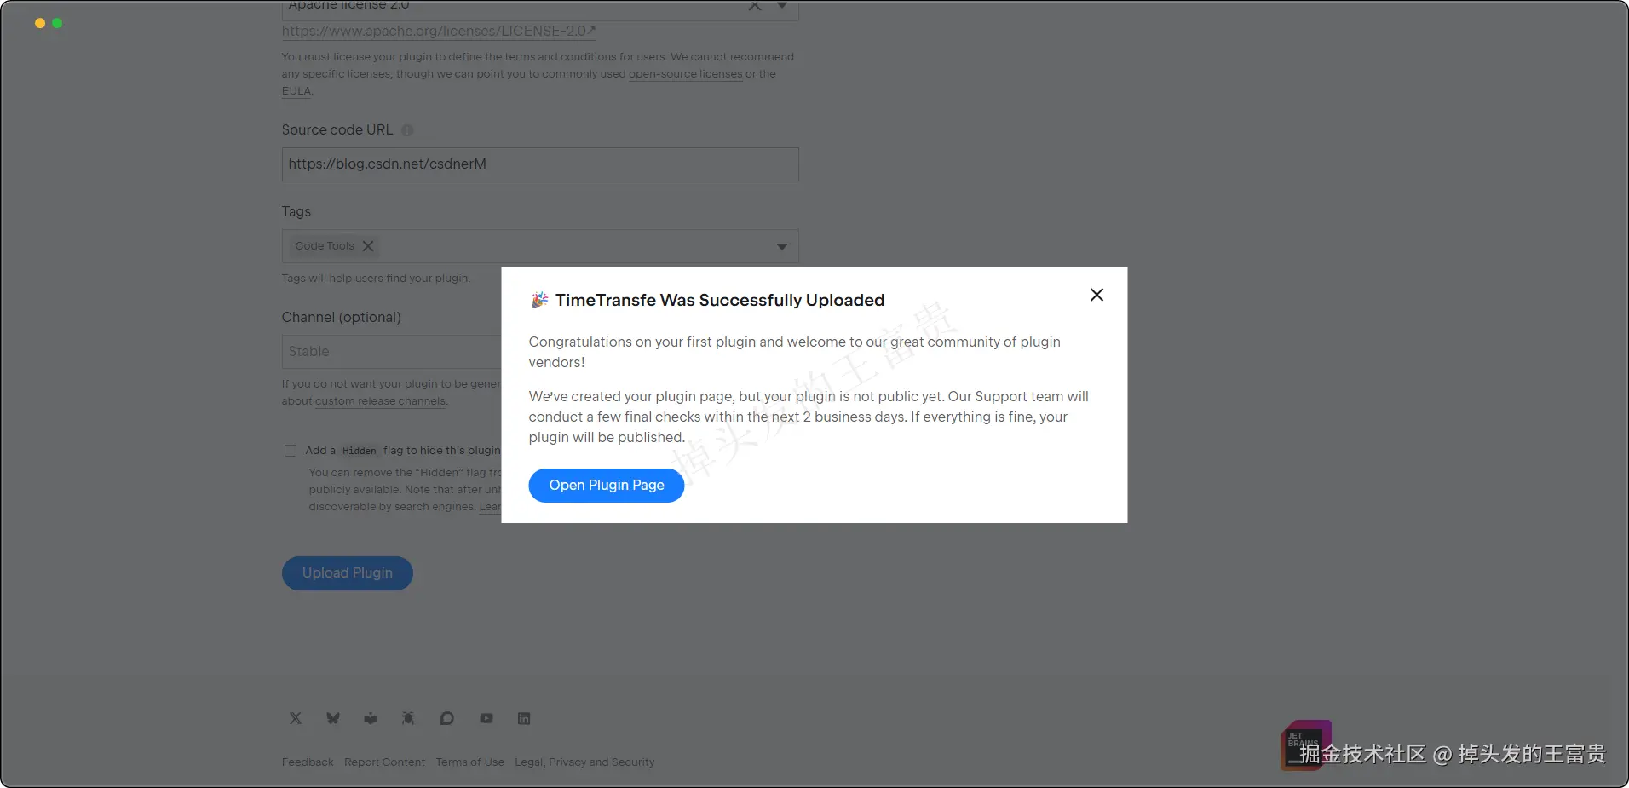Image resolution: width=1629 pixels, height=788 pixels.
Task: Open the Terms of Use link
Action: click(469, 762)
